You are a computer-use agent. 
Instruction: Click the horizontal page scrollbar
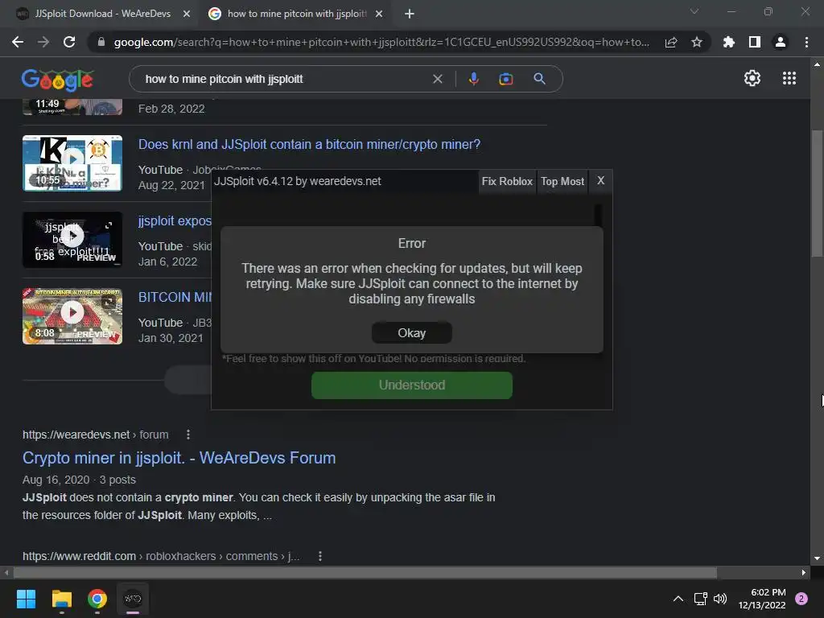coord(365,572)
